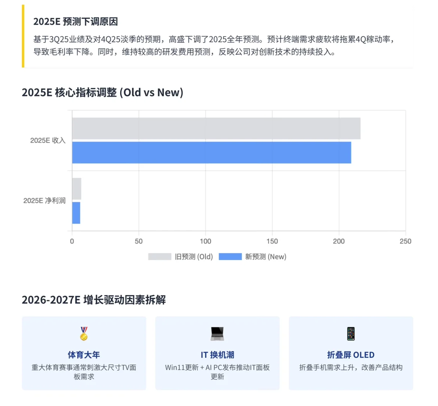Viewport: 438px width, 406px height.
Task: Click the text Win11更新 + AI PC发布推动IT面板更新
Action: 217,372
